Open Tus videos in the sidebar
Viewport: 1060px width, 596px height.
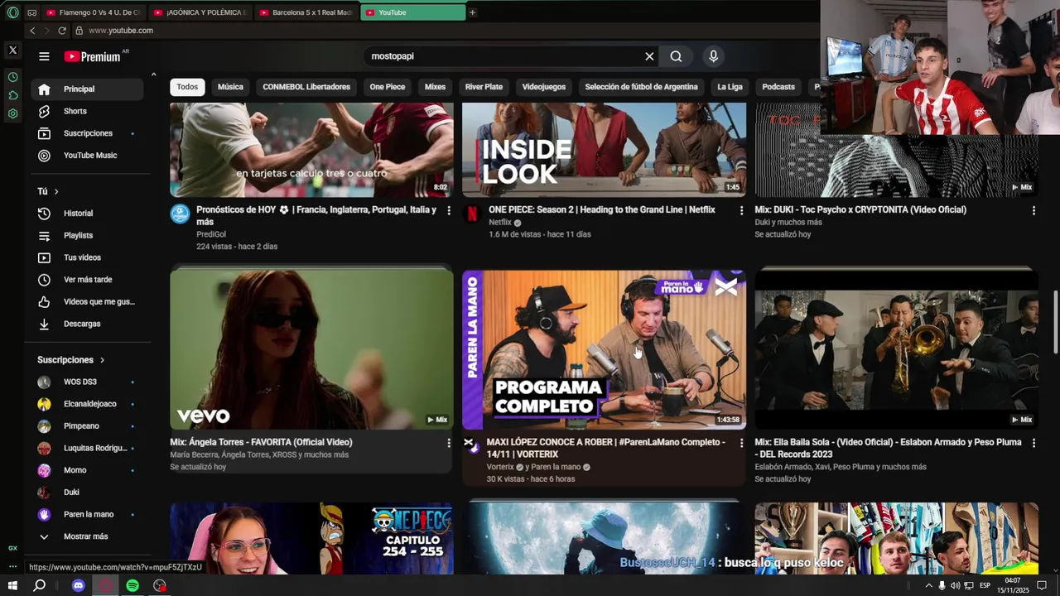pyautogui.click(x=87, y=257)
